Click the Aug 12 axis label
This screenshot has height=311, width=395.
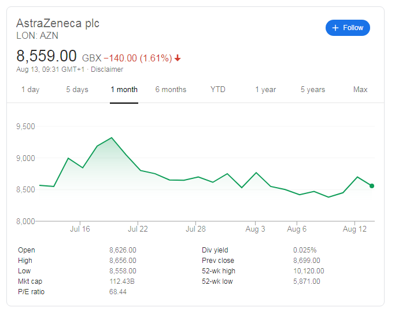click(354, 229)
